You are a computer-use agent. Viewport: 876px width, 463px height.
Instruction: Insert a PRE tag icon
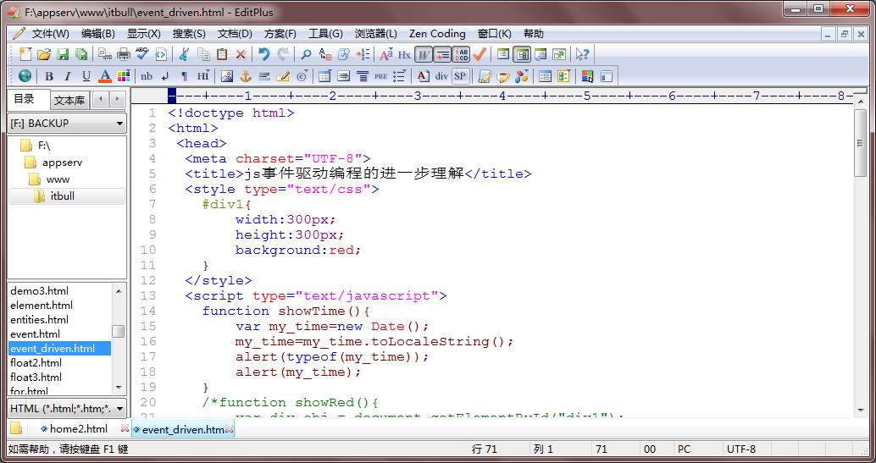(x=381, y=76)
